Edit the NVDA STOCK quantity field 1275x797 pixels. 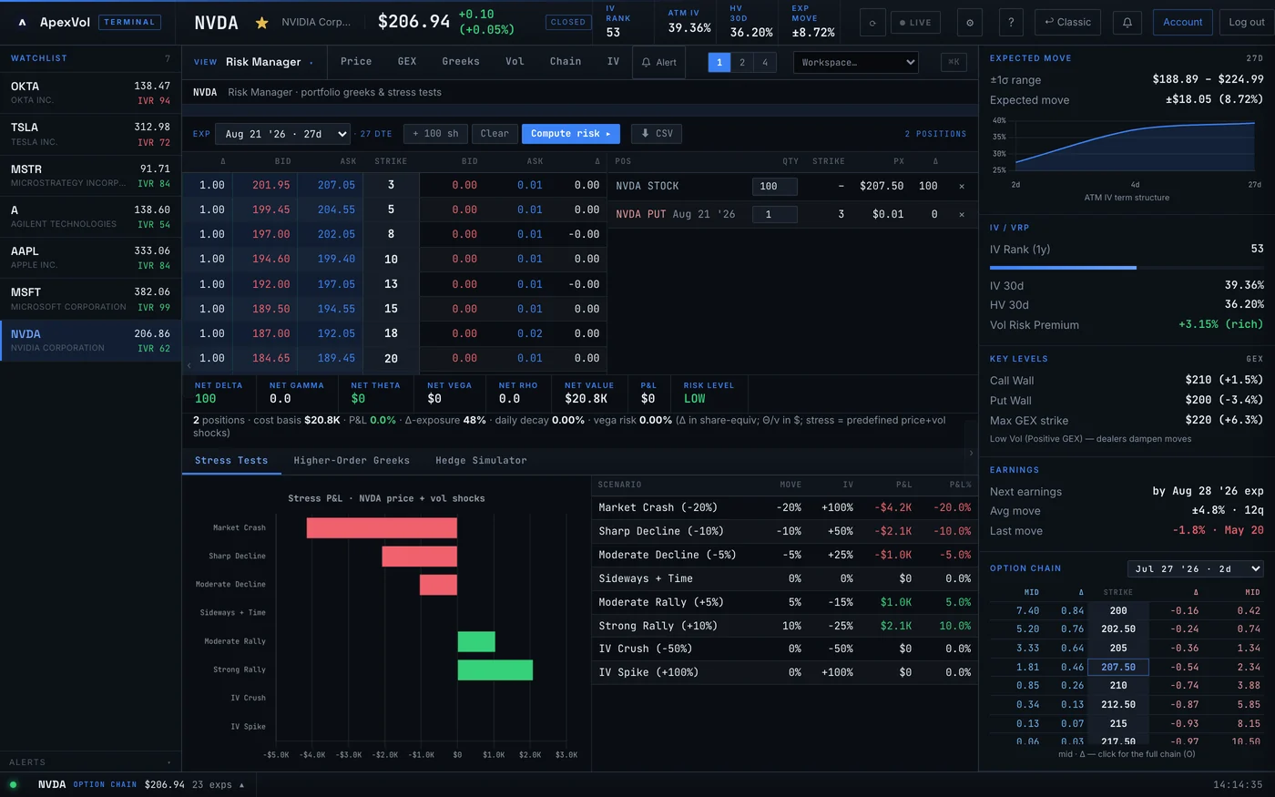pyautogui.click(x=774, y=187)
